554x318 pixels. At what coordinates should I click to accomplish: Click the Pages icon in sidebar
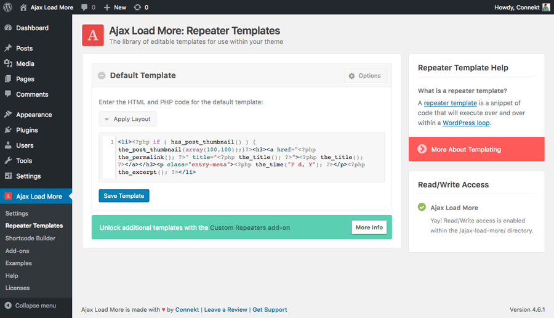[8, 79]
